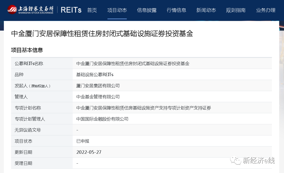Click 厦门安居集团有限公司 originator name

click(98, 86)
